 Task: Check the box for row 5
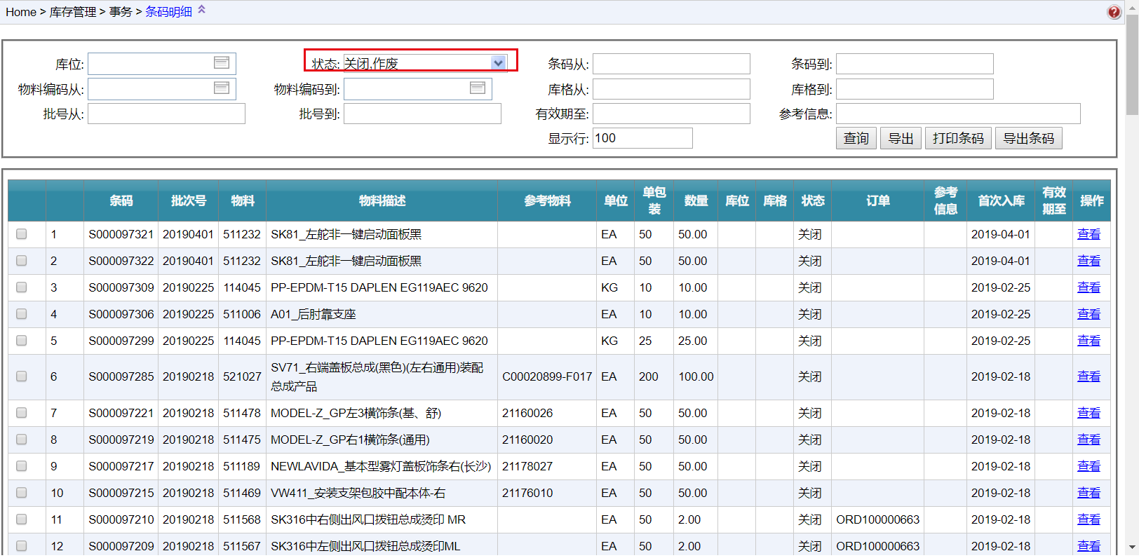[22, 341]
